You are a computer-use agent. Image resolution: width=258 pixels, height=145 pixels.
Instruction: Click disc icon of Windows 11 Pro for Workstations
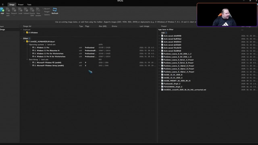pos(33,54)
